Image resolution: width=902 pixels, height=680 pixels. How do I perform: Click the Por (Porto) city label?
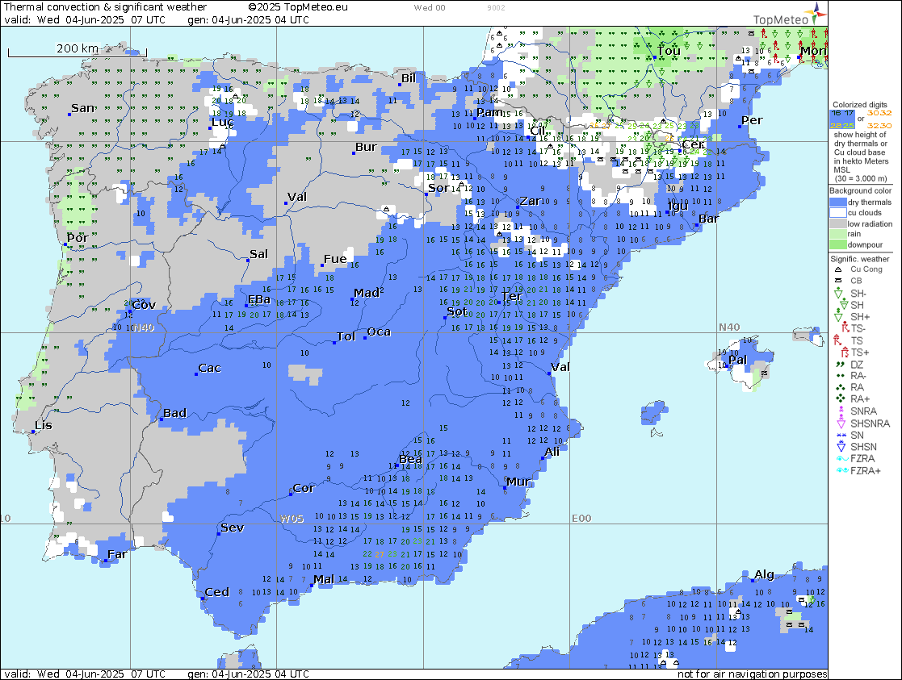(x=78, y=237)
